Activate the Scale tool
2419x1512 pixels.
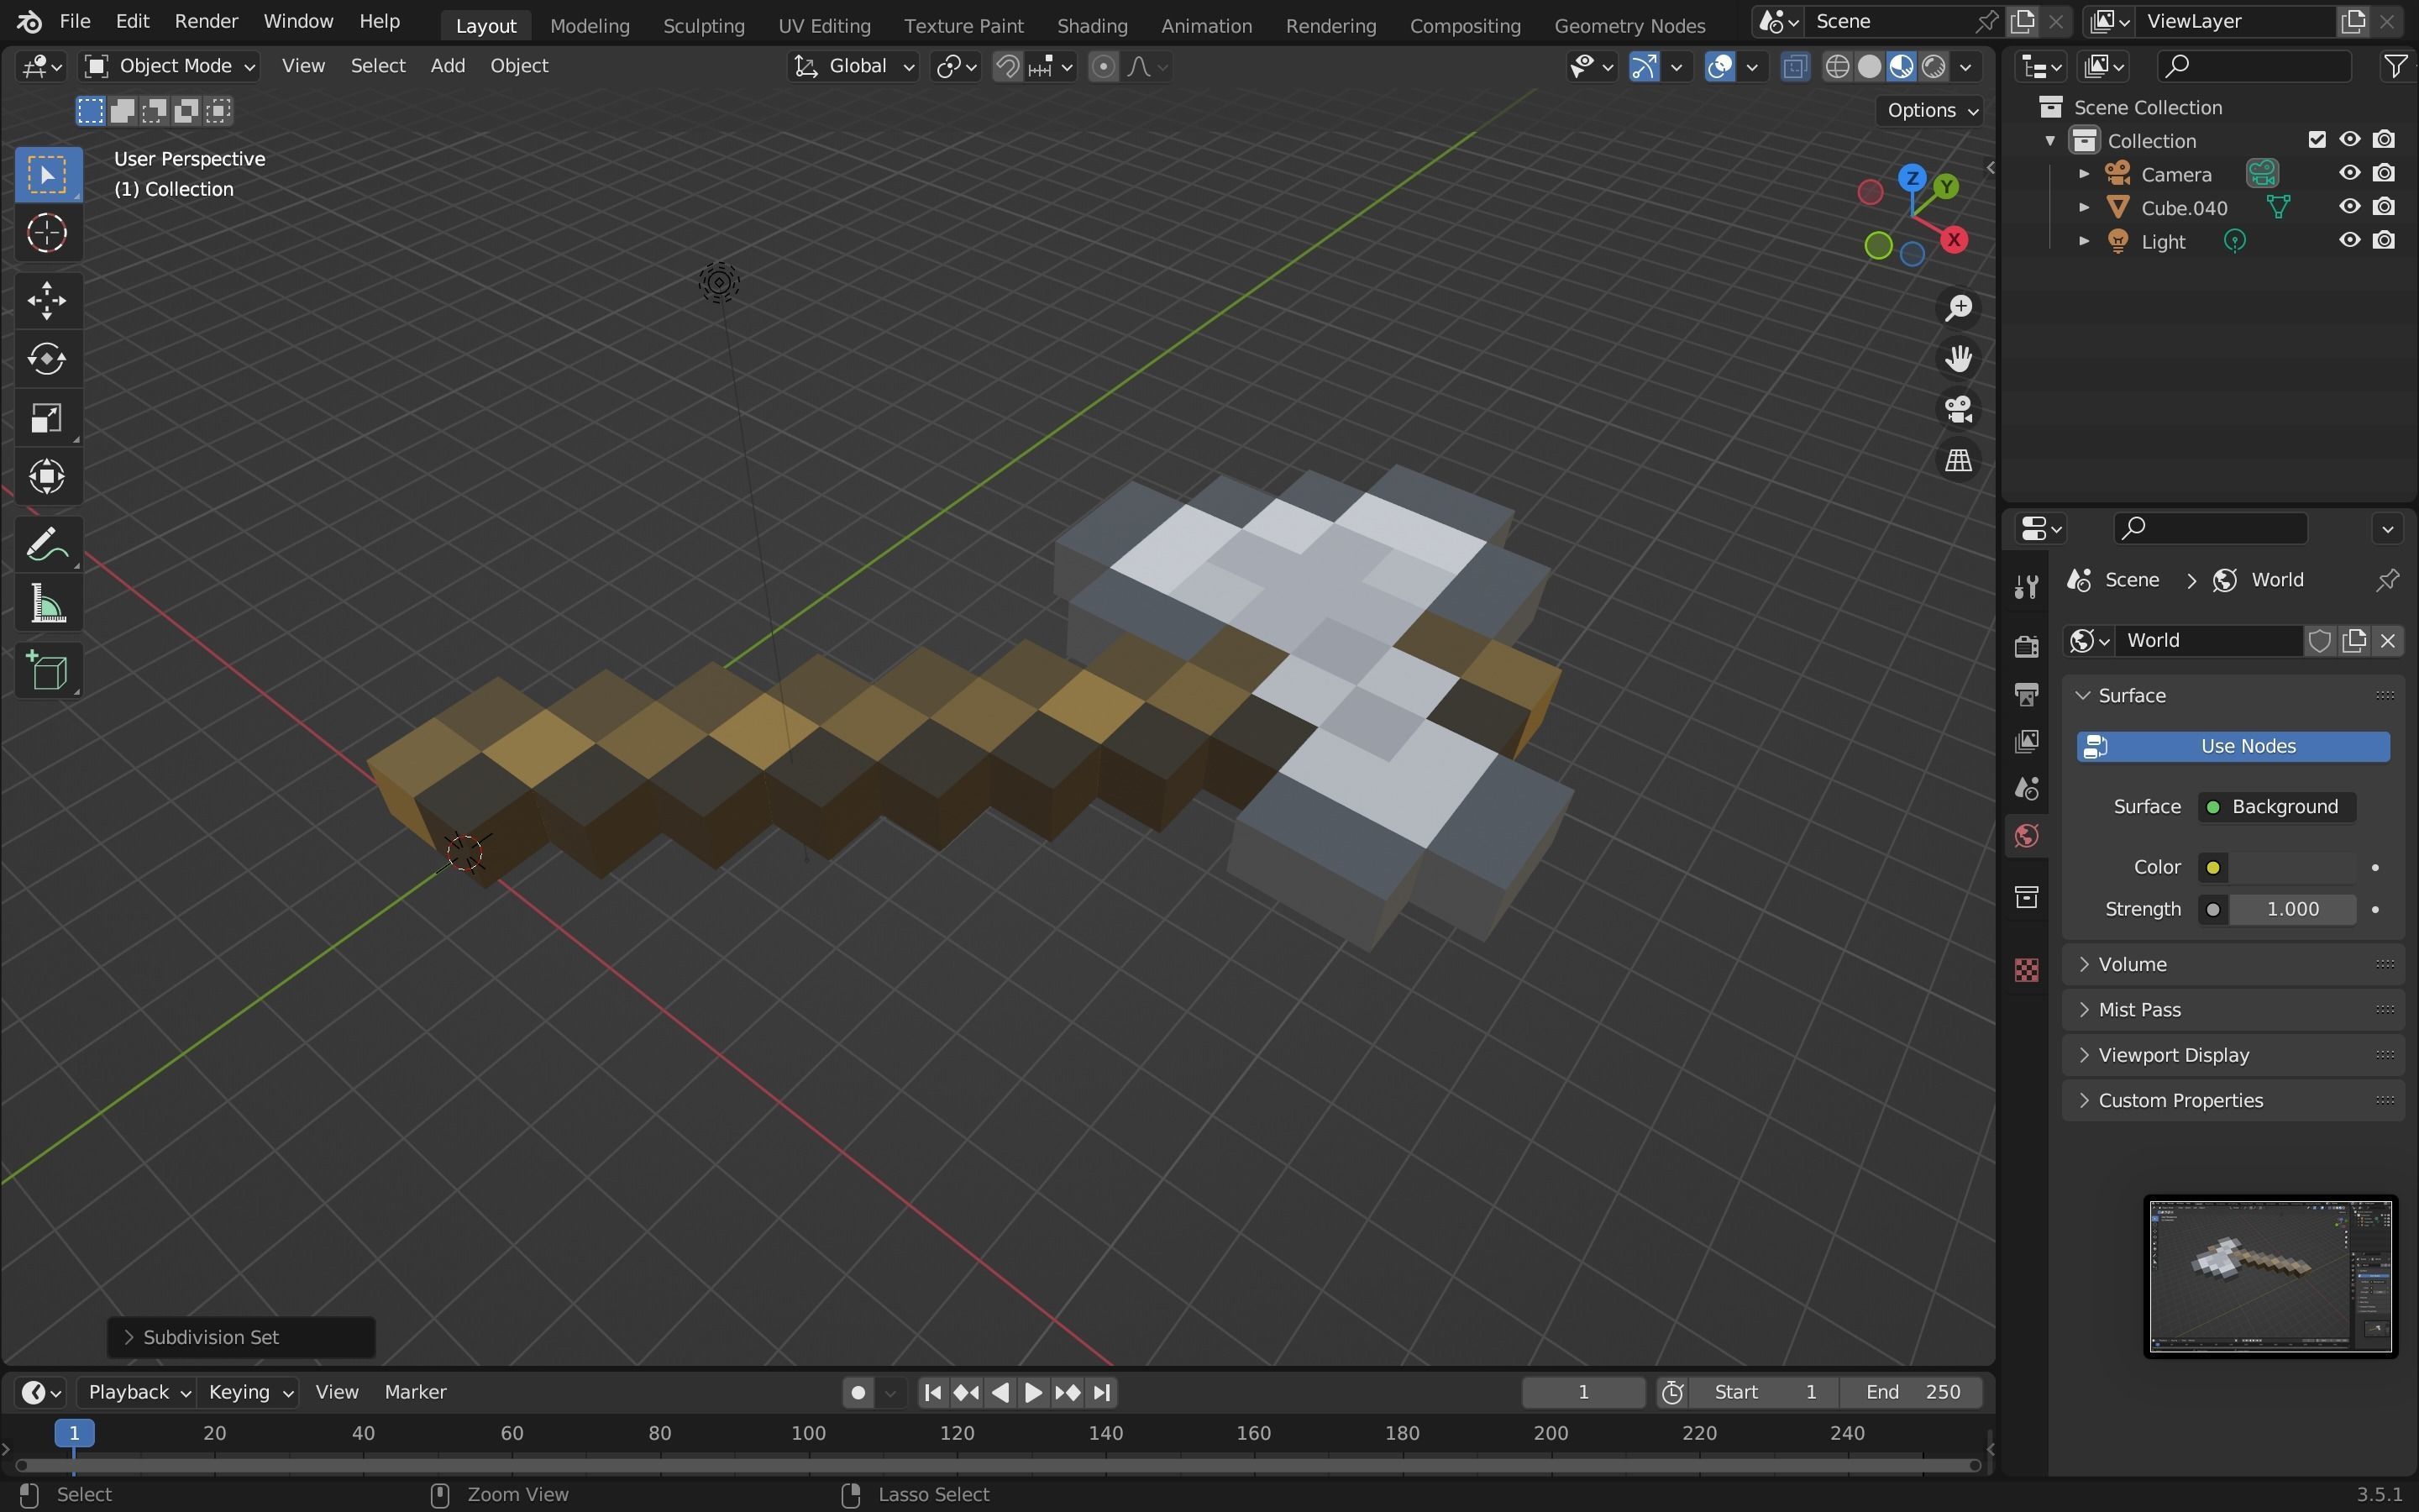(47, 418)
